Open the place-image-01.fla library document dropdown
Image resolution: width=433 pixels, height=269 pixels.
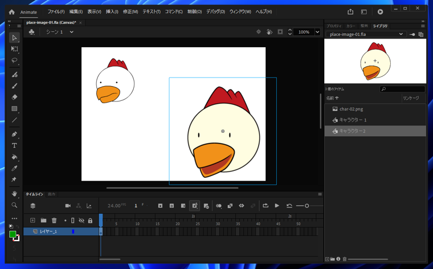pos(401,34)
